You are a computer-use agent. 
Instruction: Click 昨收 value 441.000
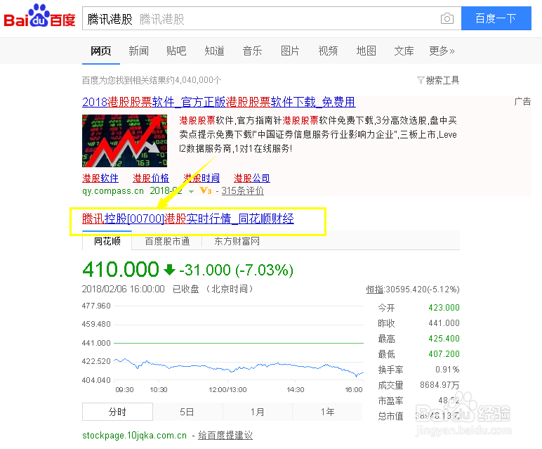(444, 323)
